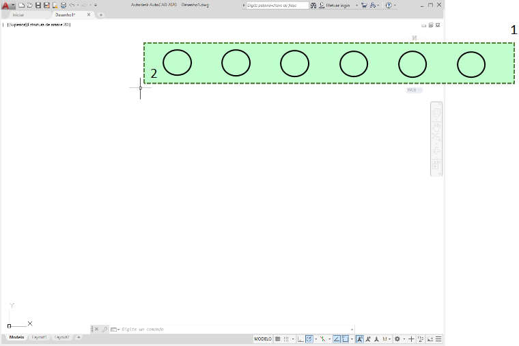
Task: Click the ViewCube N compass label
Action: pos(414,38)
